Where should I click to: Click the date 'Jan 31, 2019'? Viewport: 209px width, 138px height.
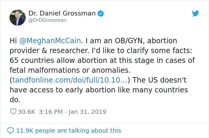click(x=88, y=112)
